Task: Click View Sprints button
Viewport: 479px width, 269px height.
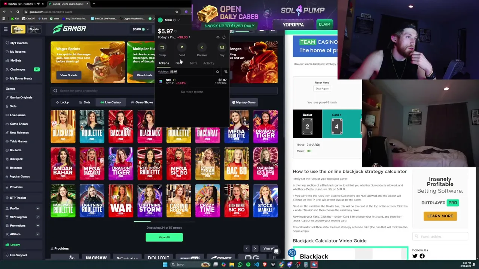Action: (x=69, y=75)
